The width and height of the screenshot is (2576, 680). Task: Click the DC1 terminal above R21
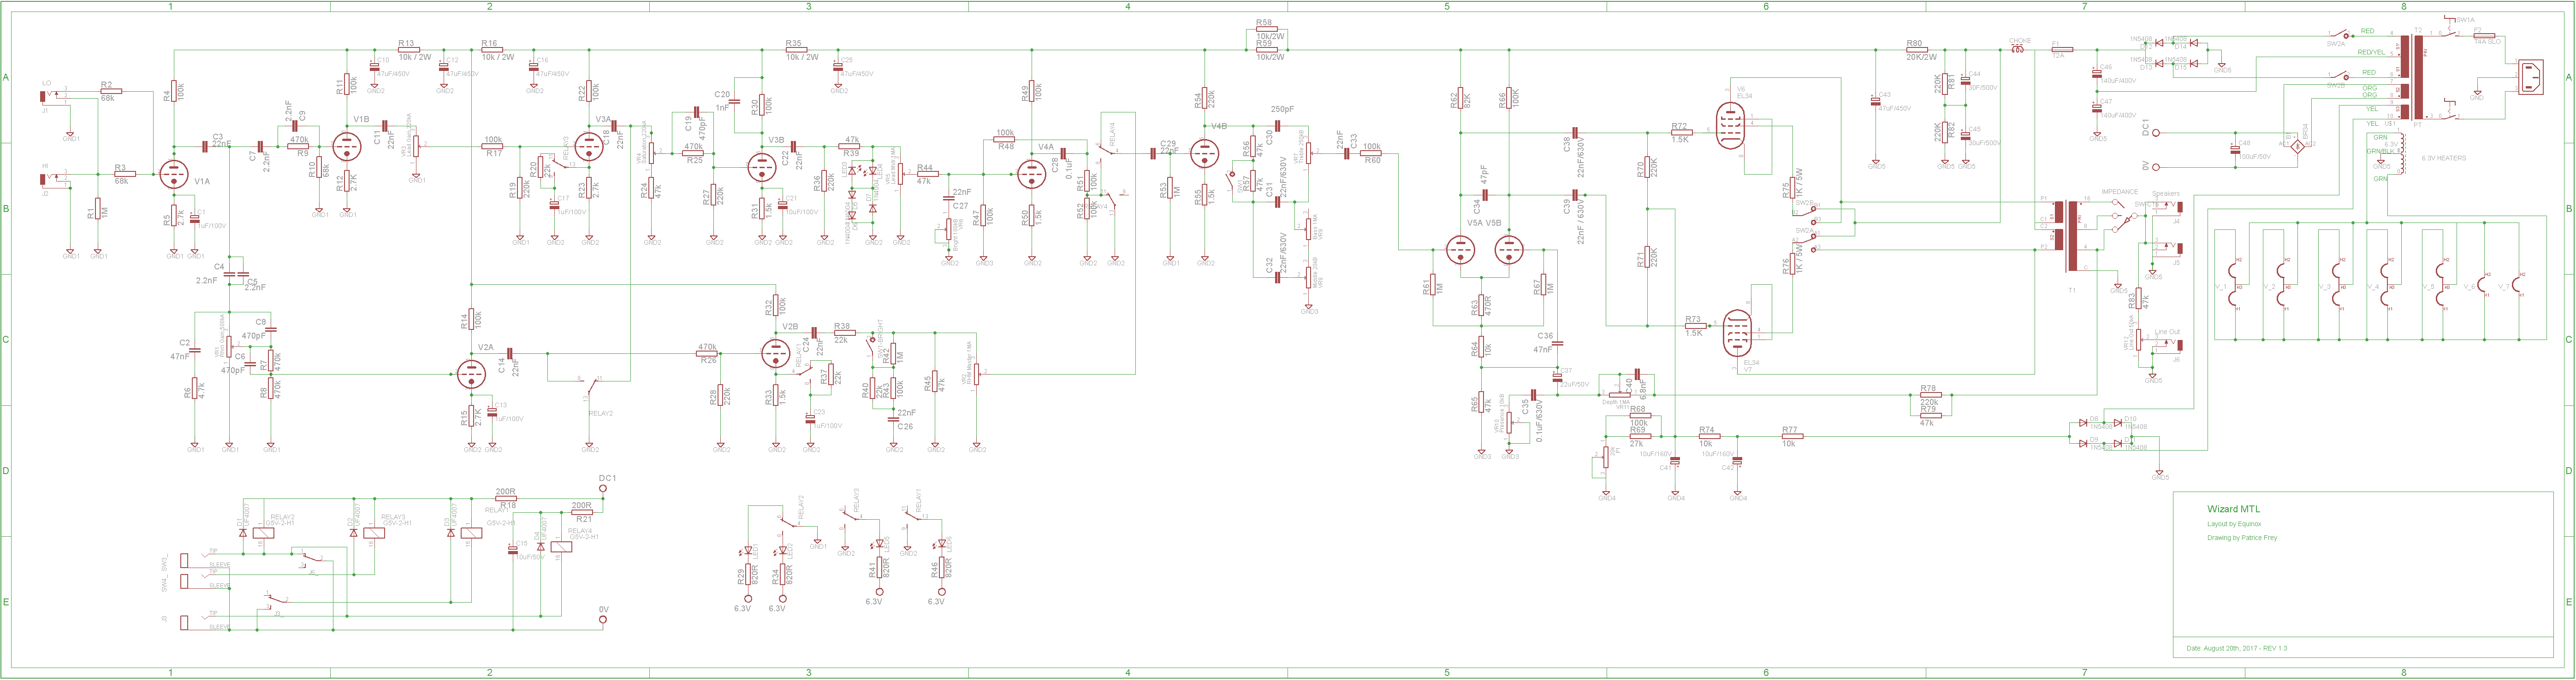tap(603, 489)
